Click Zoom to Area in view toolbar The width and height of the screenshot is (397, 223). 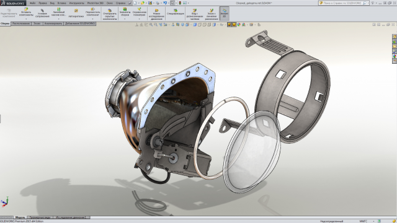(x=156, y=25)
